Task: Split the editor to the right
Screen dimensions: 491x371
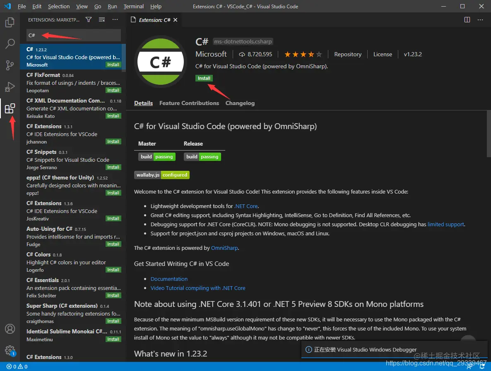Action: click(467, 20)
